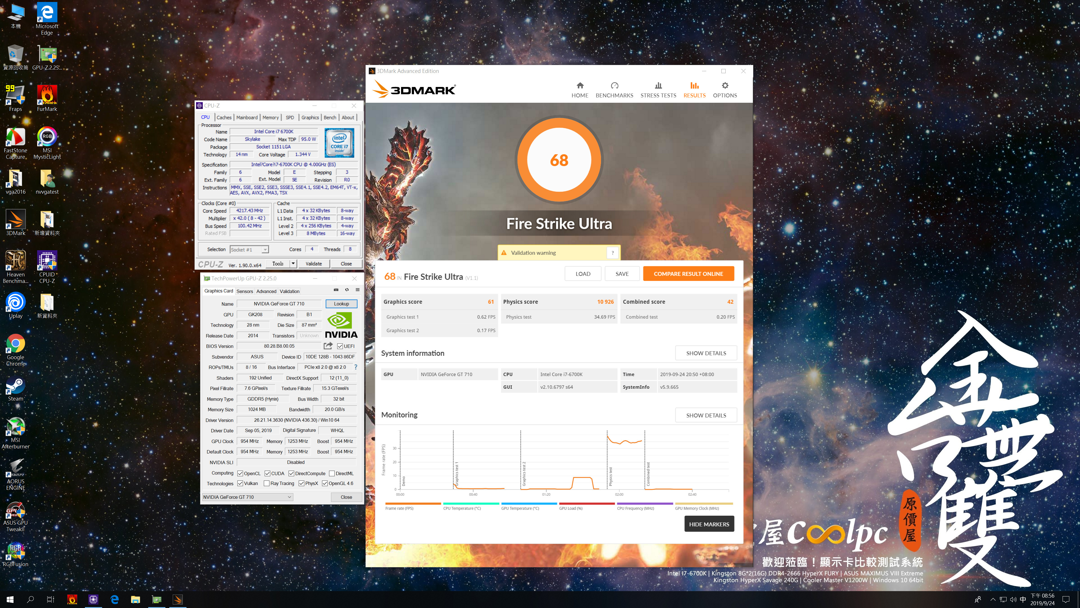The image size is (1080, 608).
Task: Click the Windows Start button on the taskbar
Action: [10, 599]
